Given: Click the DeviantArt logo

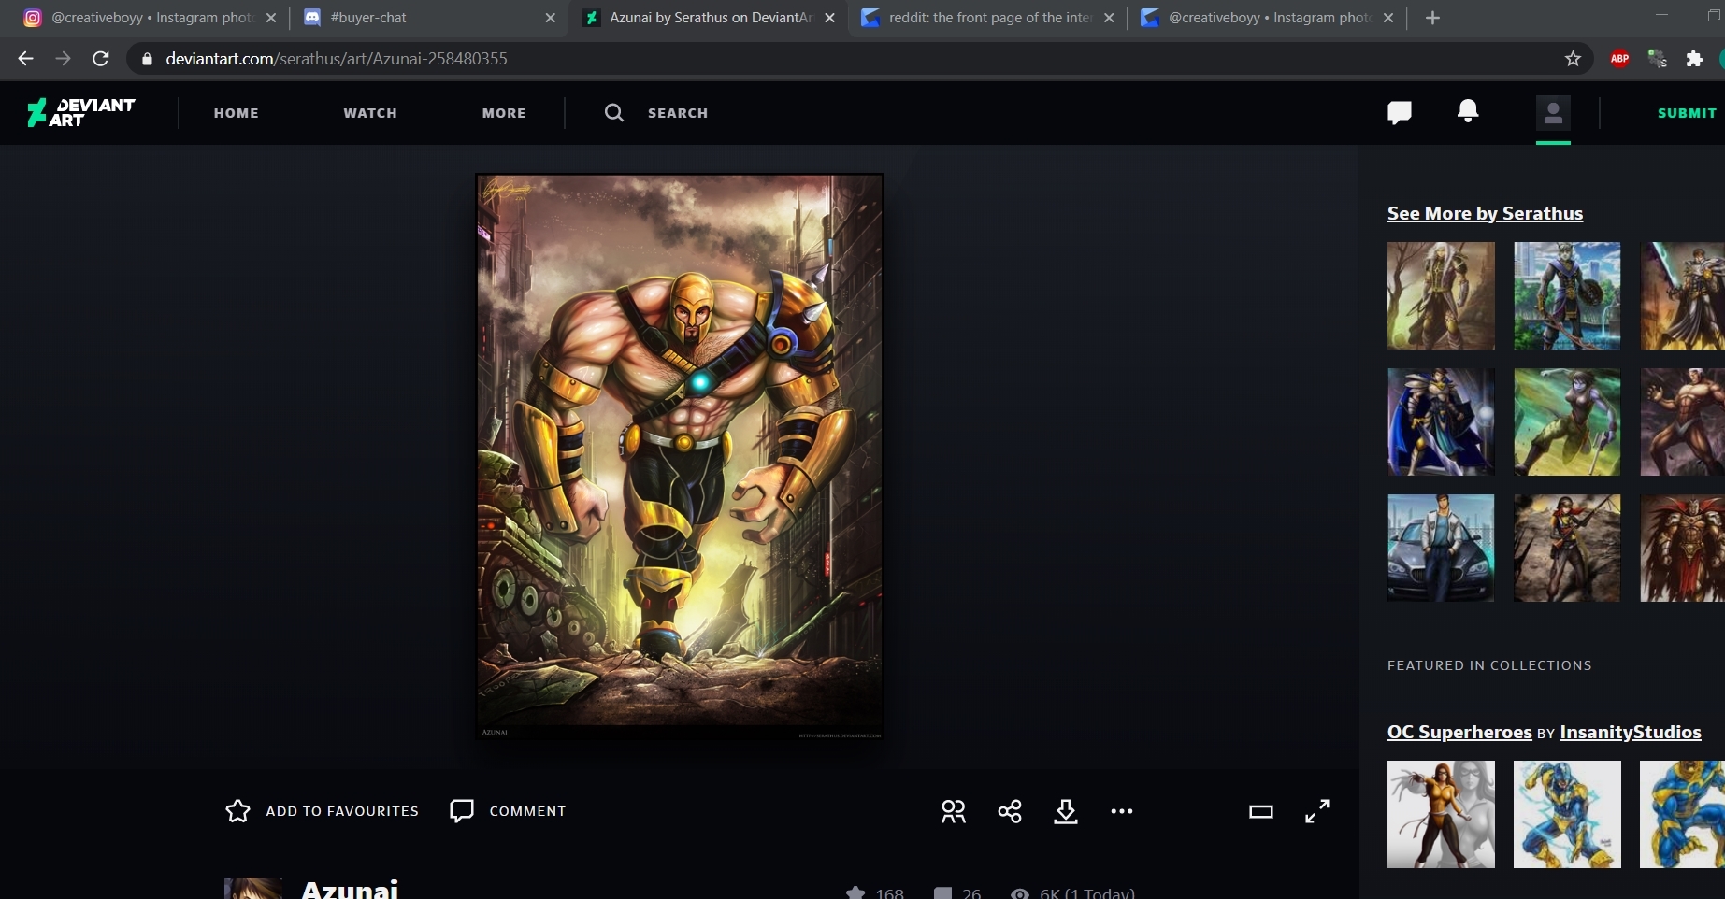Looking at the screenshot, I should coord(81,112).
